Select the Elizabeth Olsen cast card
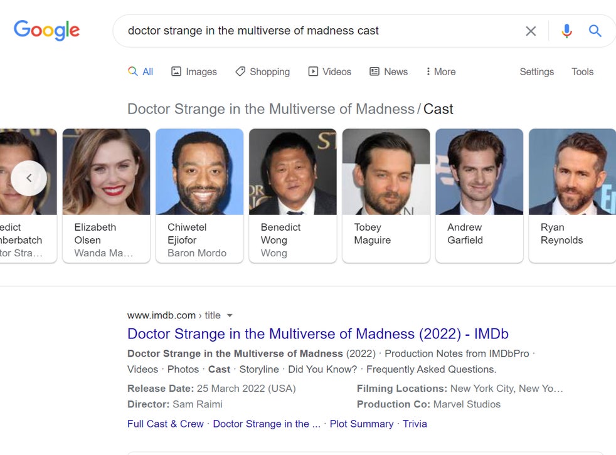 point(106,195)
